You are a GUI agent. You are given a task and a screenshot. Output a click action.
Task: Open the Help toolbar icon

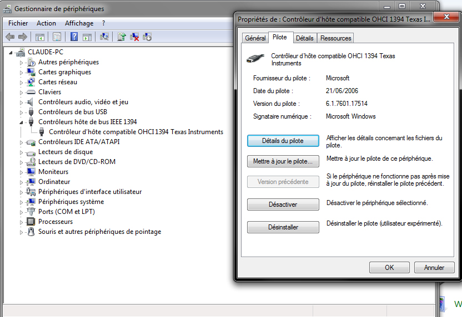tap(74, 37)
